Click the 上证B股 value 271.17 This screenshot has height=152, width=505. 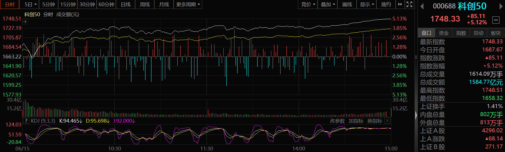pos(494,147)
